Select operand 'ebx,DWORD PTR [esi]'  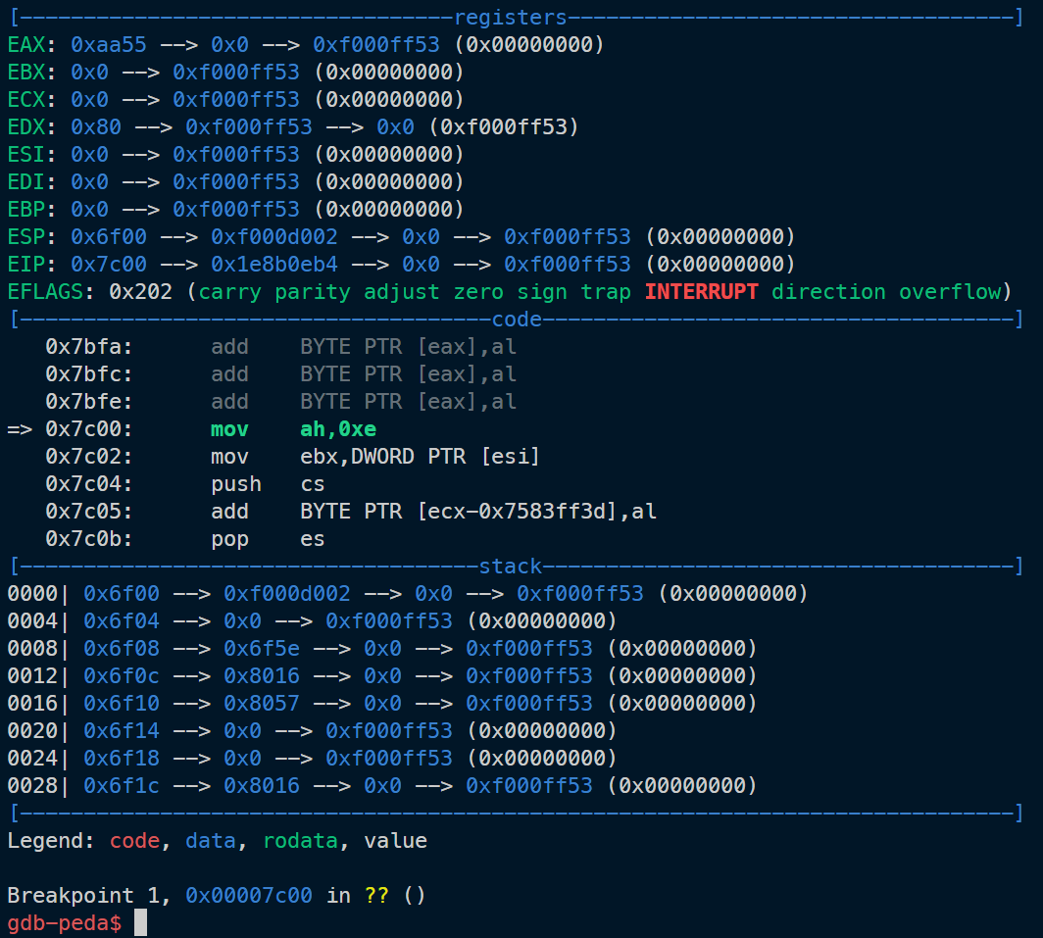[x=420, y=457]
